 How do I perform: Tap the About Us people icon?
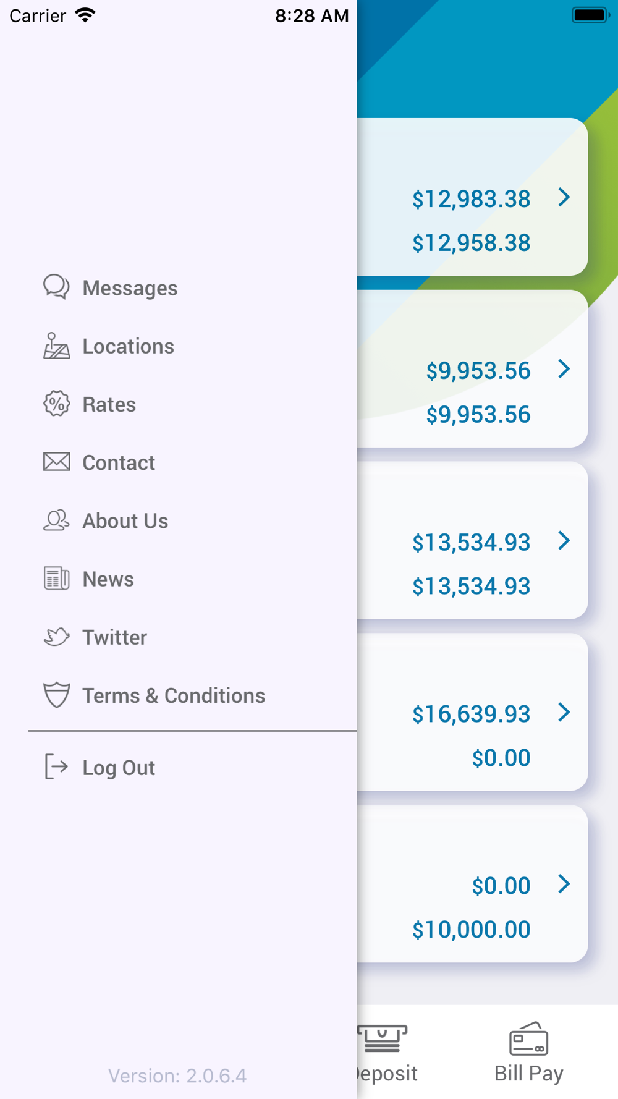tap(56, 520)
